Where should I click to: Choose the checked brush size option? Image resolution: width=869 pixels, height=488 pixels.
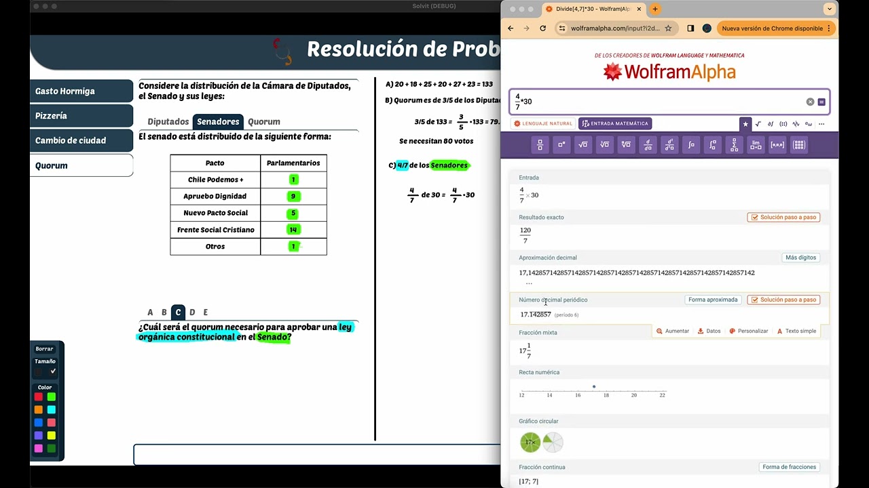click(x=52, y=371)
